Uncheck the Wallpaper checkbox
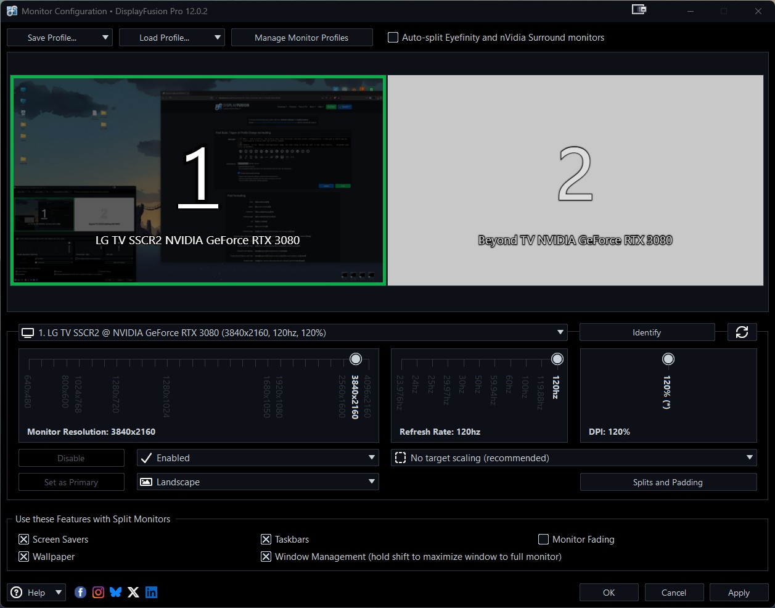The height and width of the screenshot is (608, 775). point(24,557)
